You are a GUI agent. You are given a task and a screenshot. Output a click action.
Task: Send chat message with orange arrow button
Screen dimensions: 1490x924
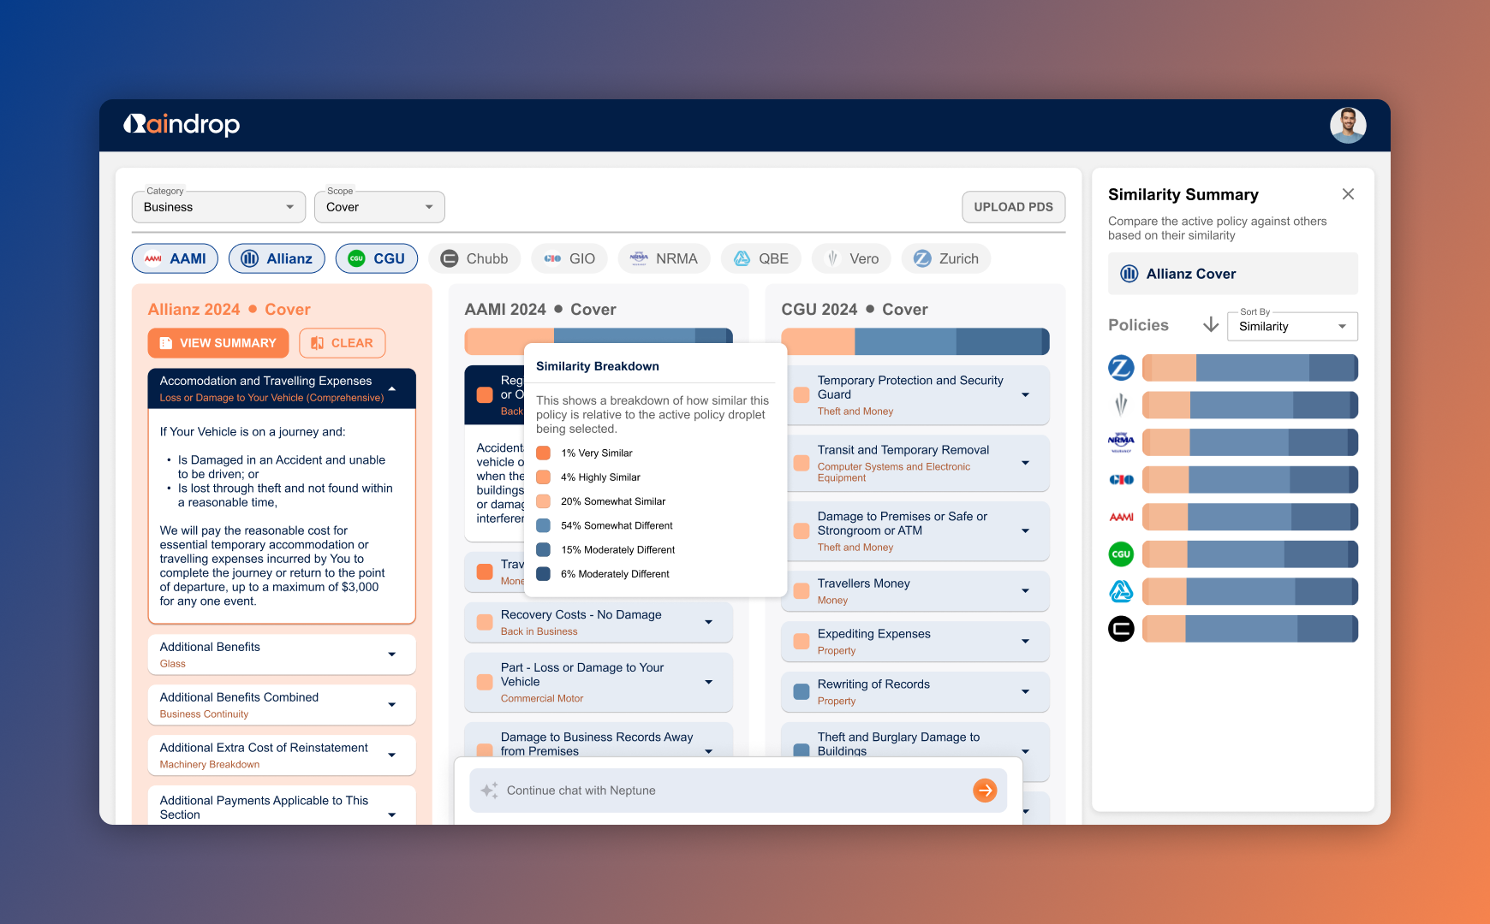[985, 791]
